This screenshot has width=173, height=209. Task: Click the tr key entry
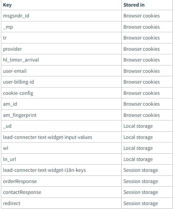click(x=5, y=38)
